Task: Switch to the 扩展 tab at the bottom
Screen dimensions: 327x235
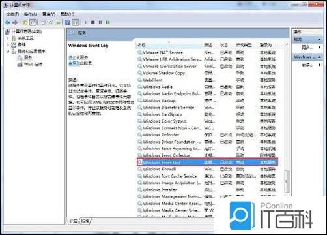Action: pos(74,221)
